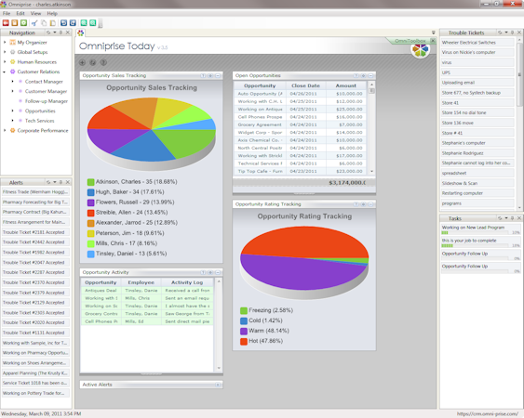Screen dimensions: 524x418
Task: Refresh the Trouble Tickets panel
Action: click(500, 33)
